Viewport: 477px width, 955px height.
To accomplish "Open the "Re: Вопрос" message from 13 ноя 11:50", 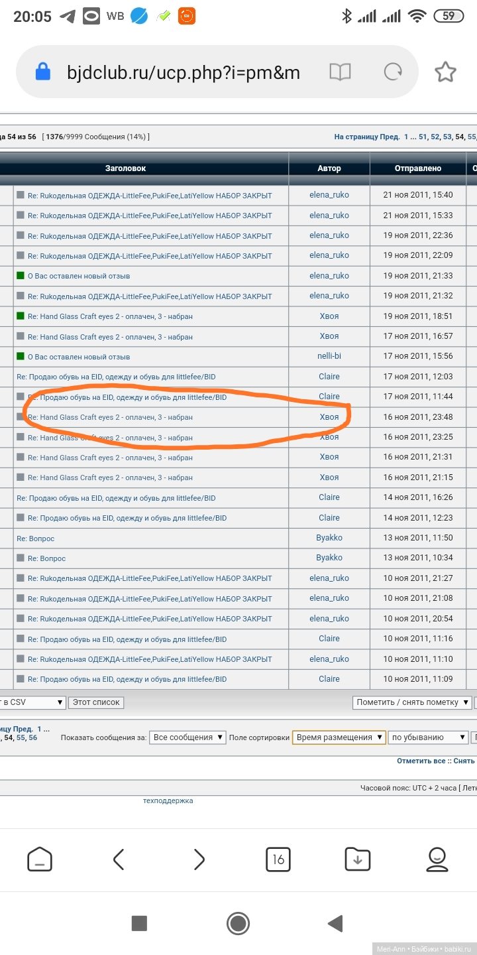I will (x=36, y=539).
